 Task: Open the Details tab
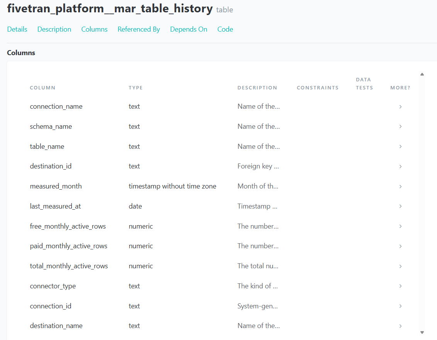[x=17, y=29]
